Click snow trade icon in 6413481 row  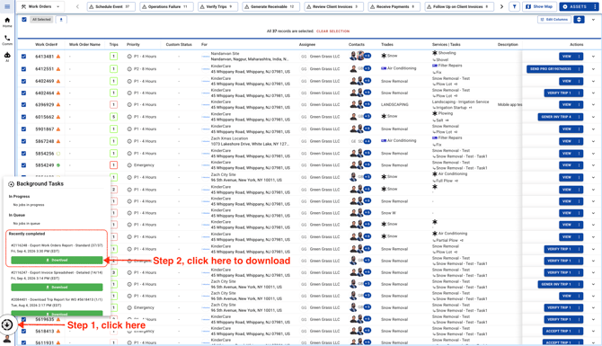click(x=384, y=56)
